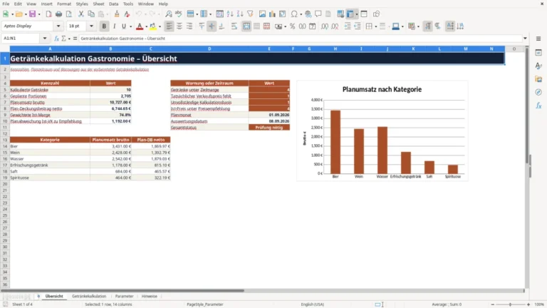Toggle Wrap Text
The height and width of the screenshot is (308, 547).
coord(234,26)
